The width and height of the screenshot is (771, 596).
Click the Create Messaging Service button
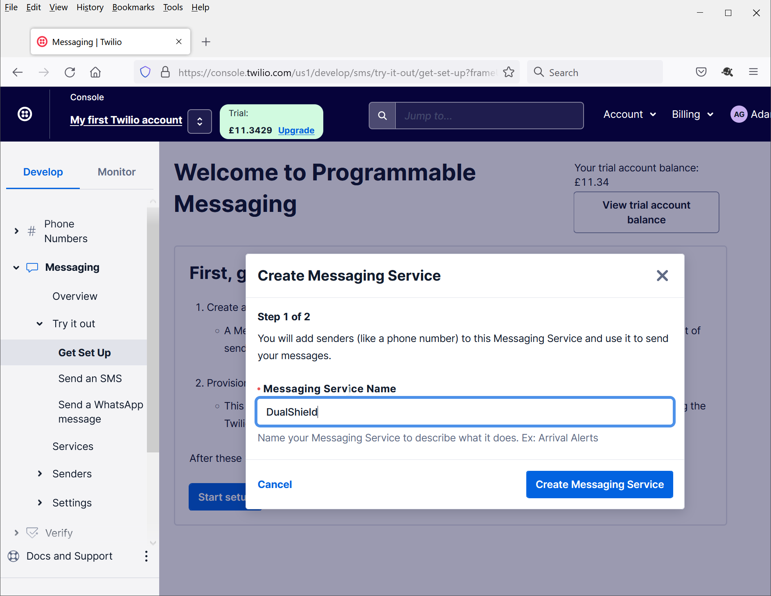599,484
